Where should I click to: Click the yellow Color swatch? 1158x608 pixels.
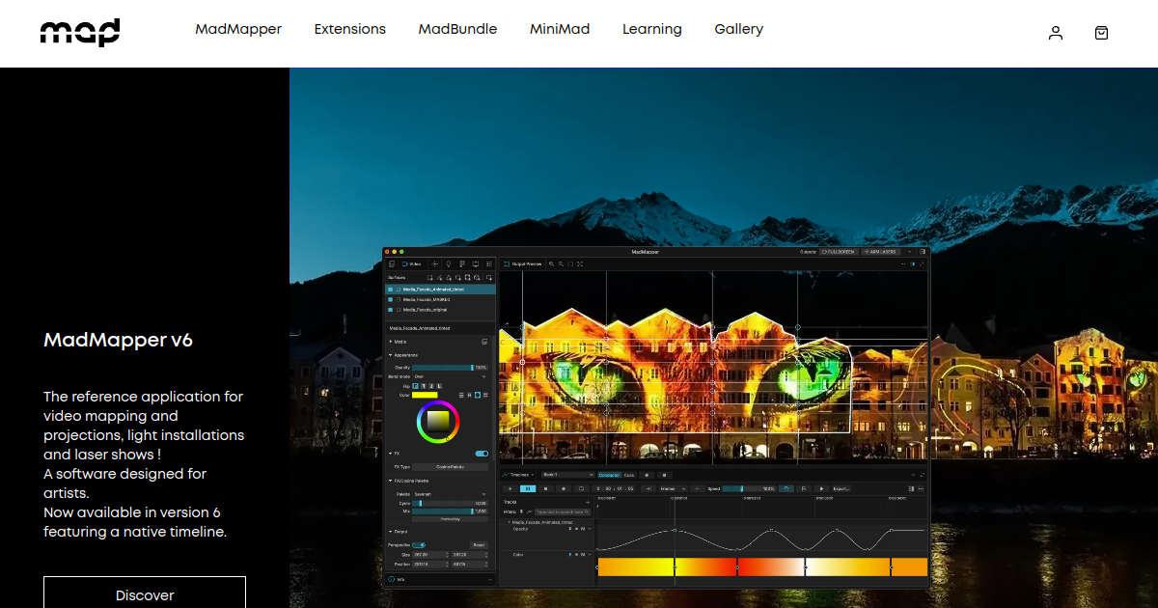pos(425,395)
